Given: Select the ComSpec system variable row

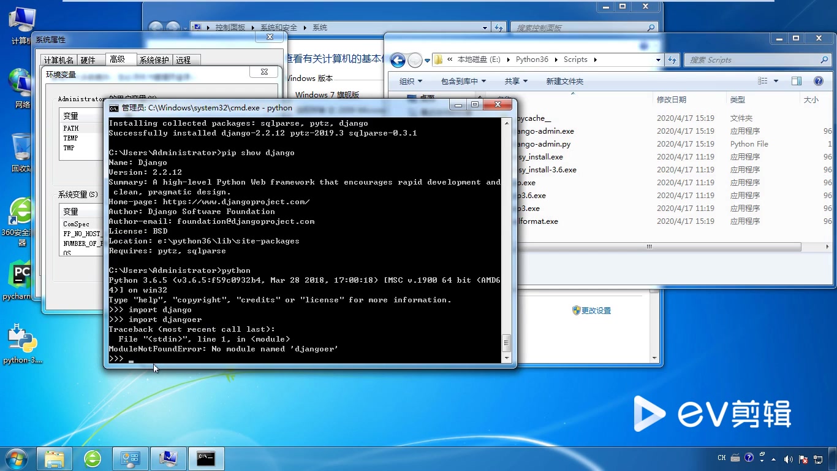Looking at the screenshot, I should 81,224.
